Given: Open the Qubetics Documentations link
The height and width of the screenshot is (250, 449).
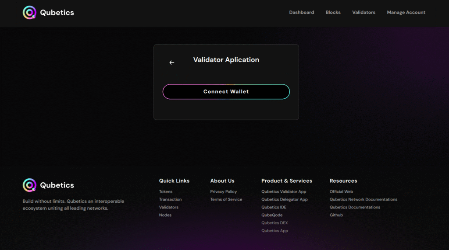Looking at the screenshot, I should [x=355, y=207].
